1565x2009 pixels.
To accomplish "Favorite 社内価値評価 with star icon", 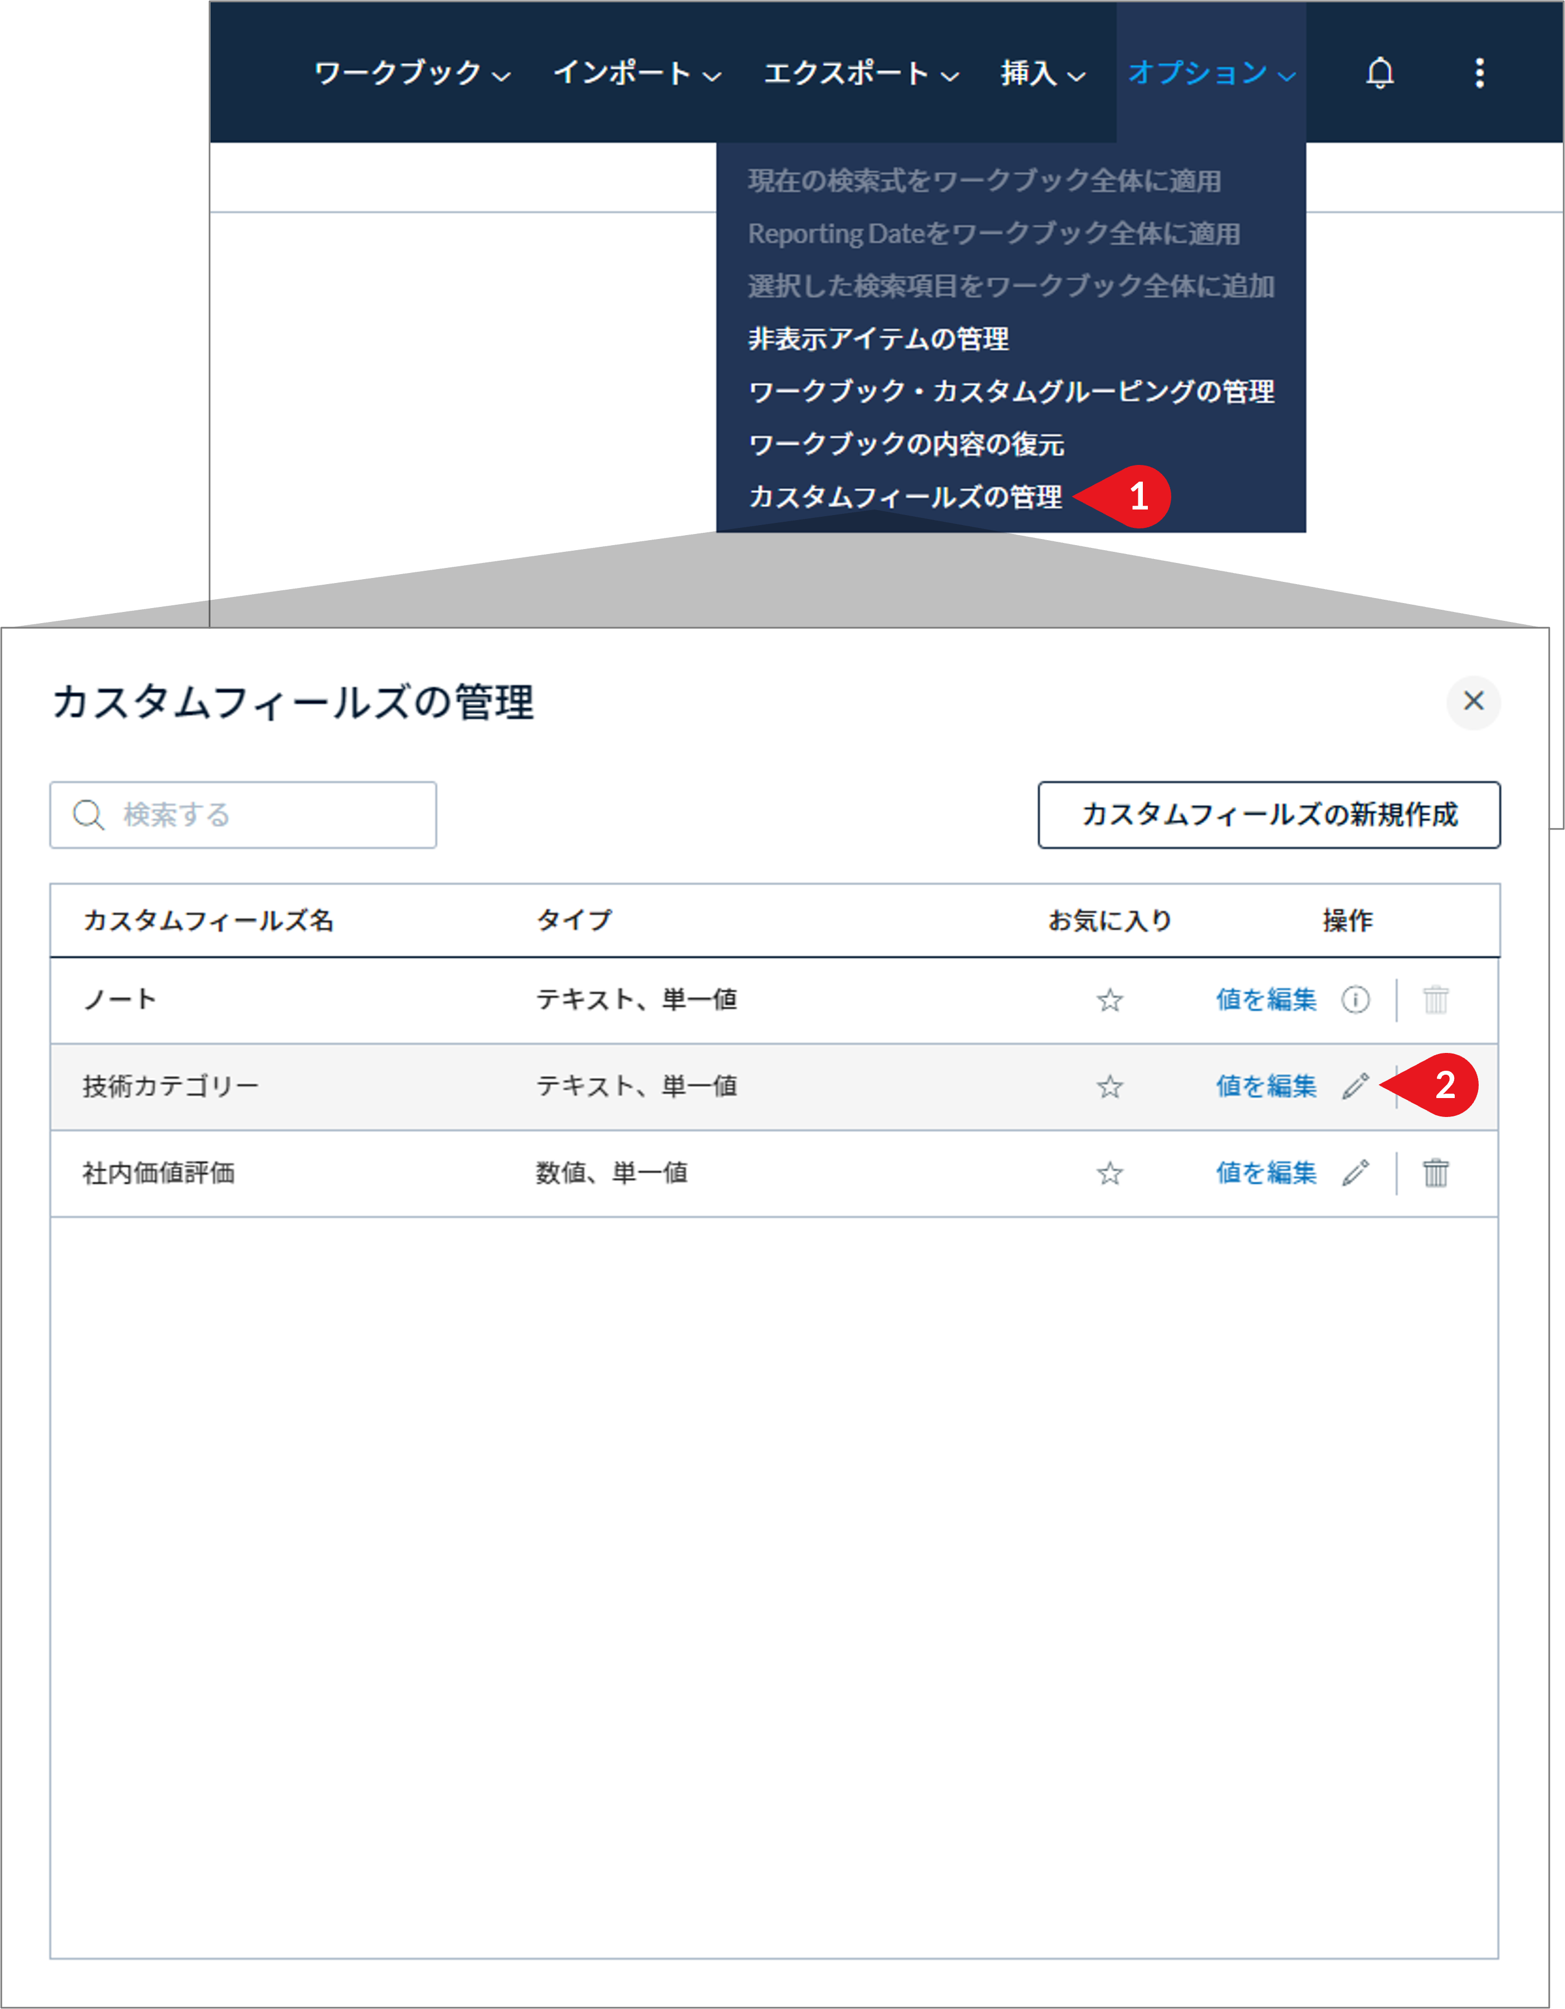I will [1109, 1173].
